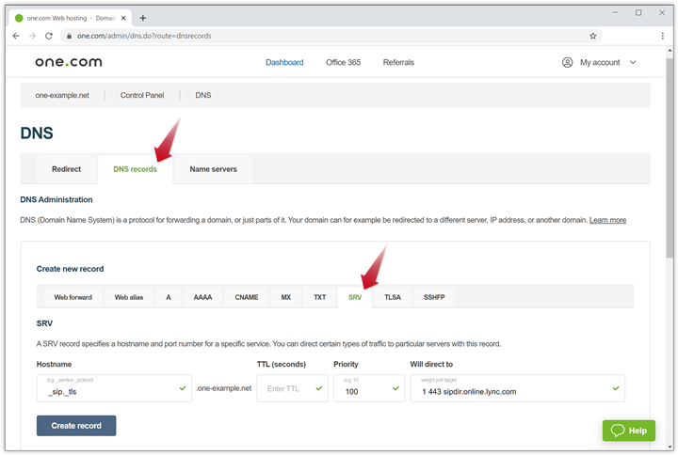This screenshot has width=678, height=455.
Task: Choose the TXT record type
Action: 319,297
